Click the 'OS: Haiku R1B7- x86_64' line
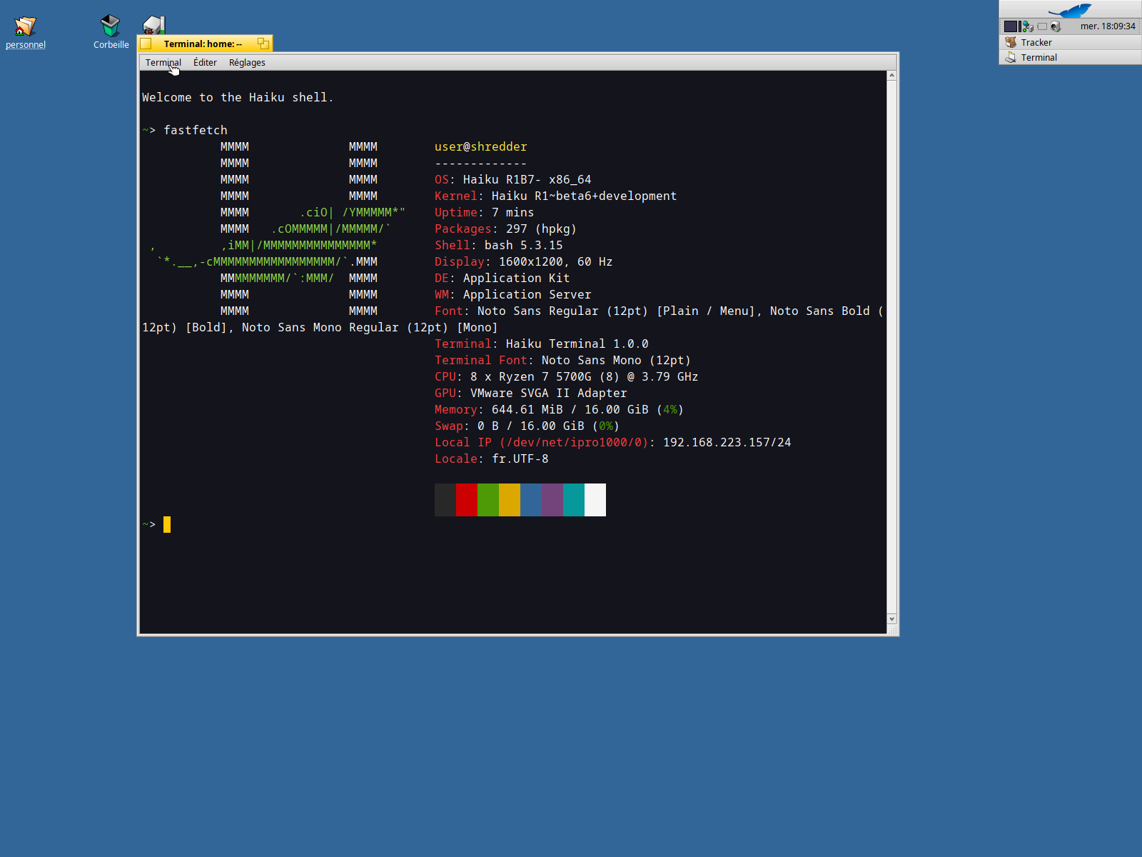The image size is (1142, 857). [x=513, y=179]
